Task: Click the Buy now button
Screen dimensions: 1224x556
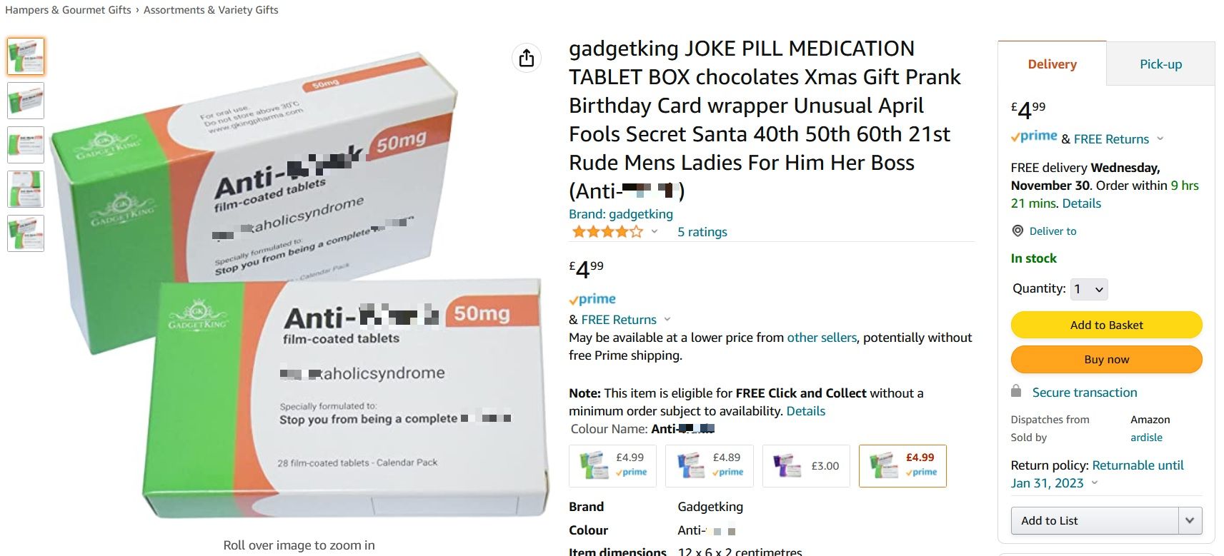Action: [1106, 359]
